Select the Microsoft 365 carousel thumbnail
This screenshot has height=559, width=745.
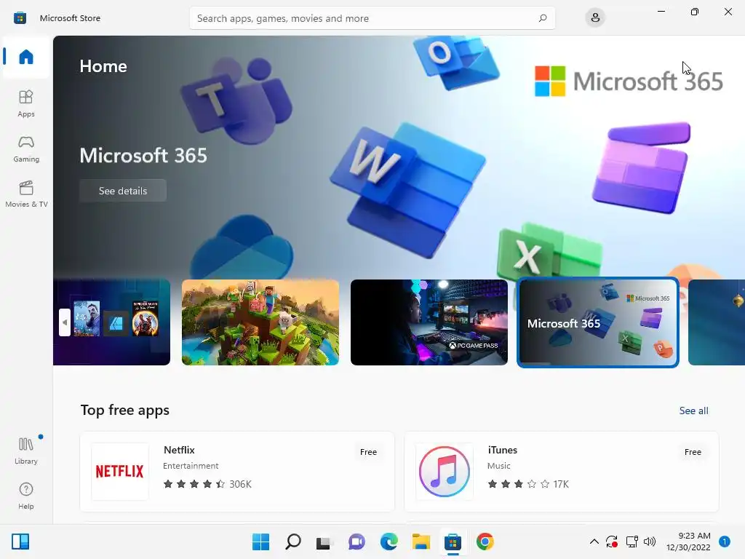click(x=598, y=322)
